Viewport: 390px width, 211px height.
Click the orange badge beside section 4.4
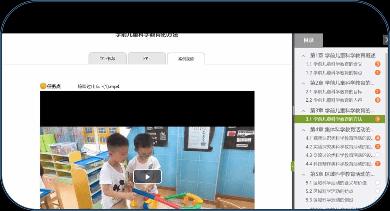point(377,164)
